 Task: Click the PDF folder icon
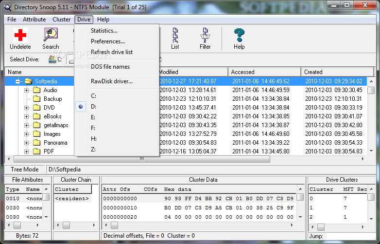36,151
